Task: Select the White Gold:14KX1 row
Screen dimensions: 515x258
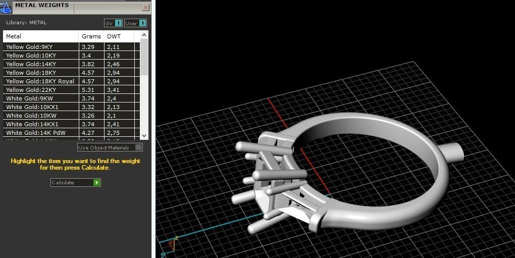Action: 71,124
